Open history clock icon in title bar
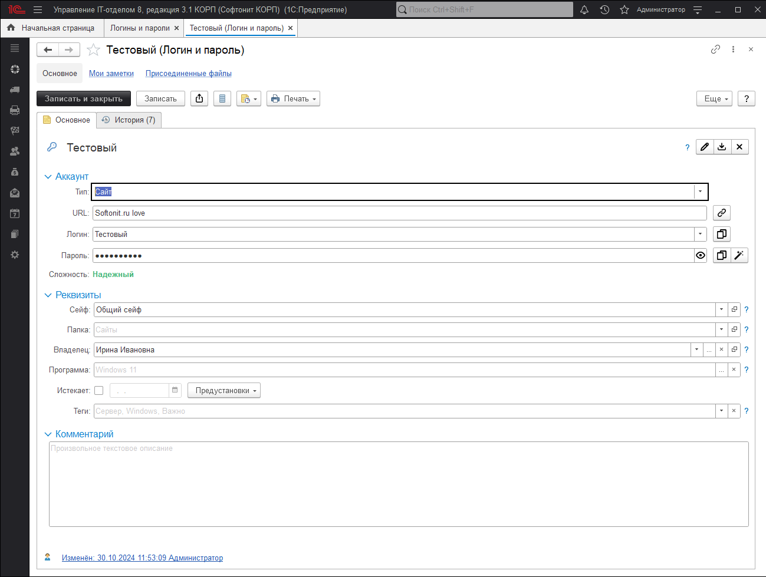This screenshot has height=577, width=766. [x=604, y=9]
